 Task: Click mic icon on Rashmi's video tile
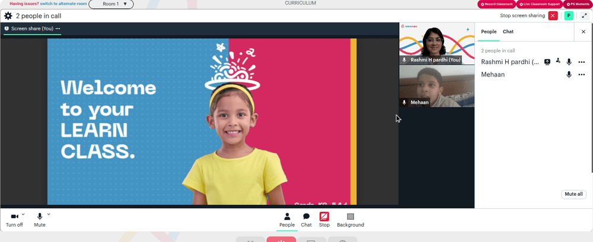click(x=404, y=60)
